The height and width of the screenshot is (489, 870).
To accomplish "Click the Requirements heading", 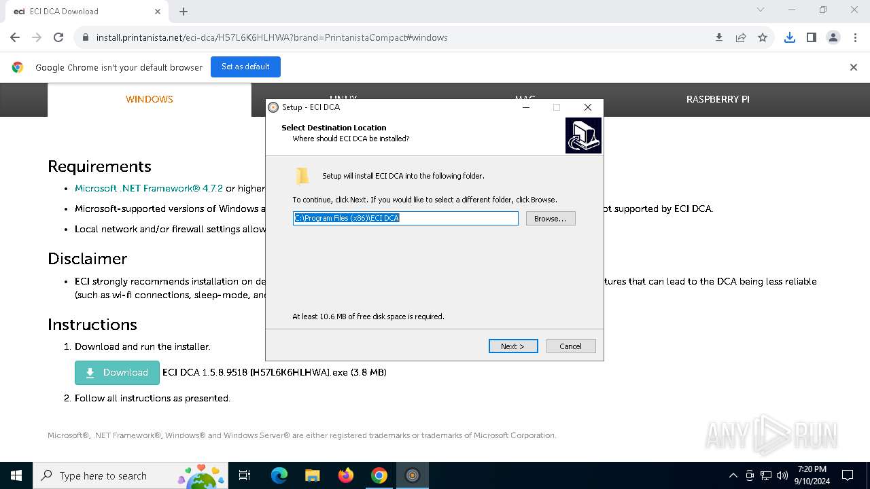I will coord(99,166).
